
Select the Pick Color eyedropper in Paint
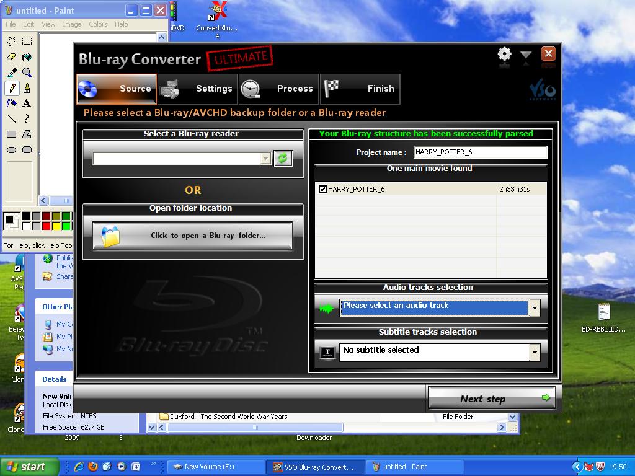point(12,73)
